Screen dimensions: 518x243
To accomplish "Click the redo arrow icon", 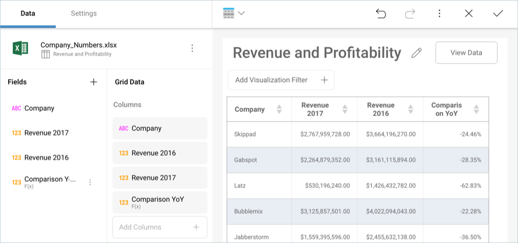I will point(410,13).
